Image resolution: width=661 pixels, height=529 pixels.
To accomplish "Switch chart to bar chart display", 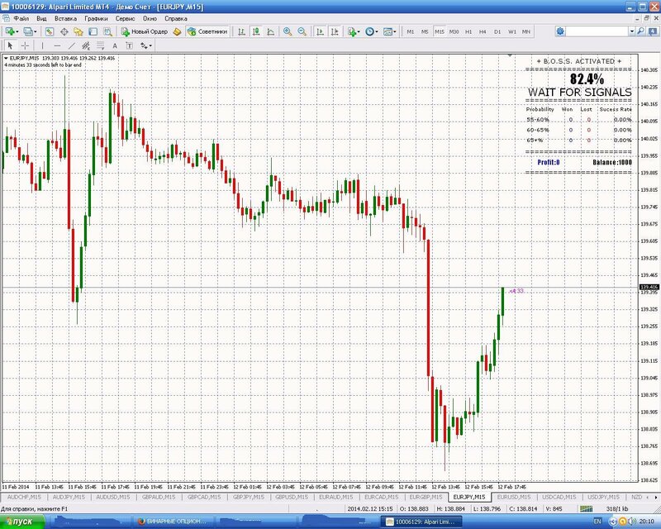I will pyautogui.click(x=240, y=31).
